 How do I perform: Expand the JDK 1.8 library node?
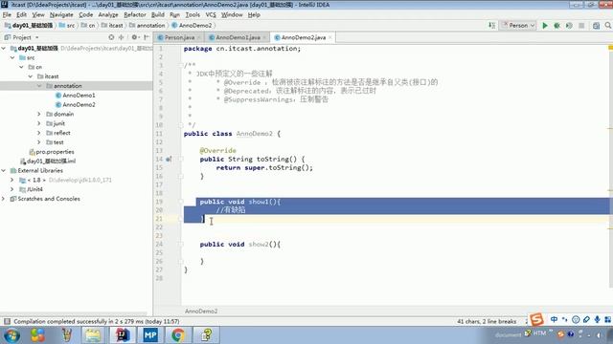(12, 180)
